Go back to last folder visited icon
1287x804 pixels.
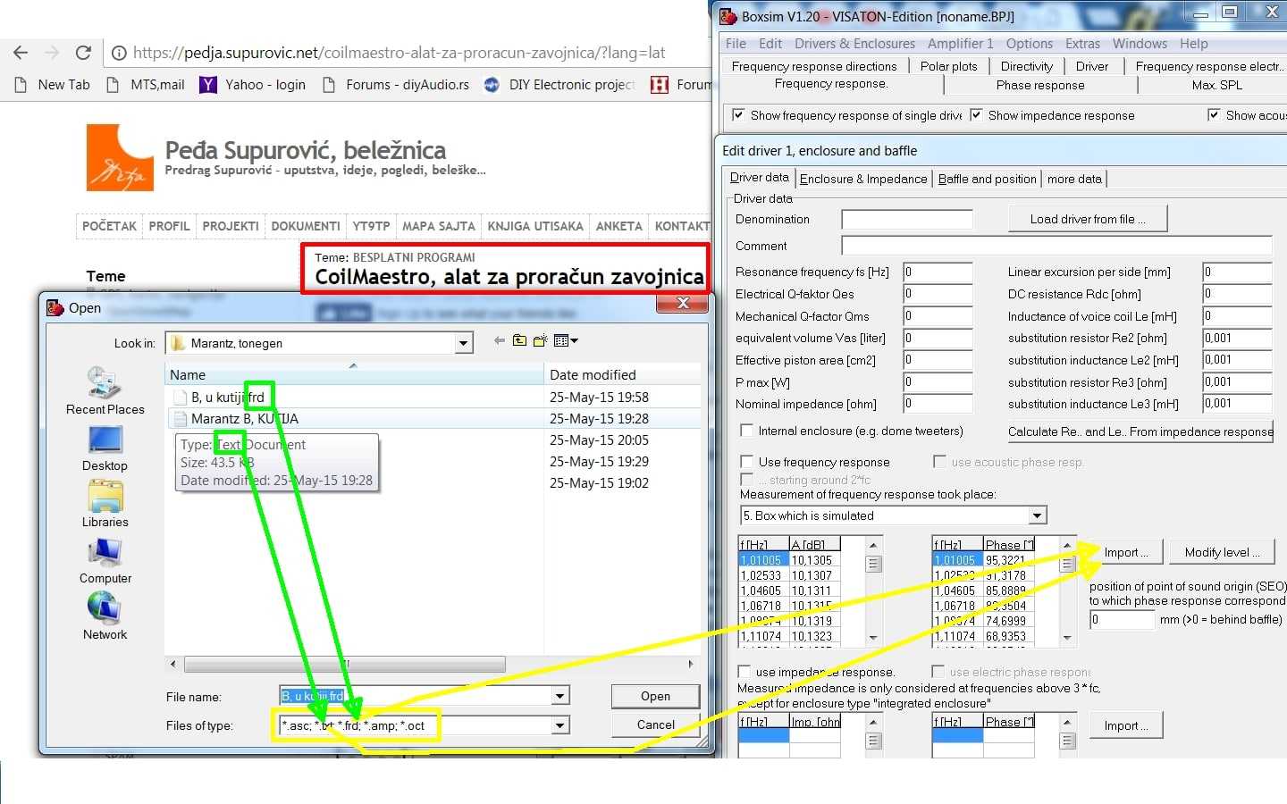[500, 340]
